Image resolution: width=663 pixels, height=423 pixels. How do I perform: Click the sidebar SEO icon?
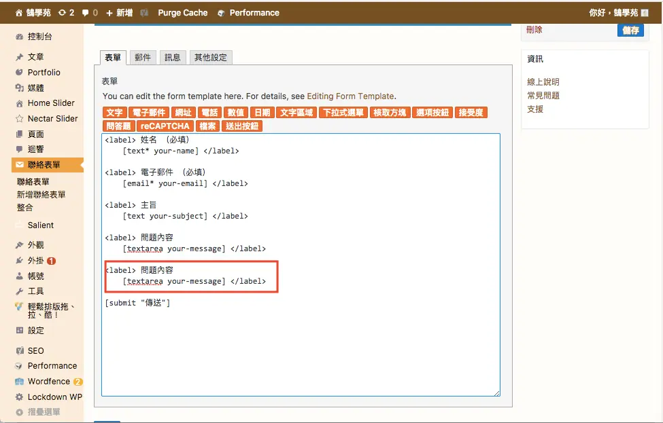click(x=20, y=351)
